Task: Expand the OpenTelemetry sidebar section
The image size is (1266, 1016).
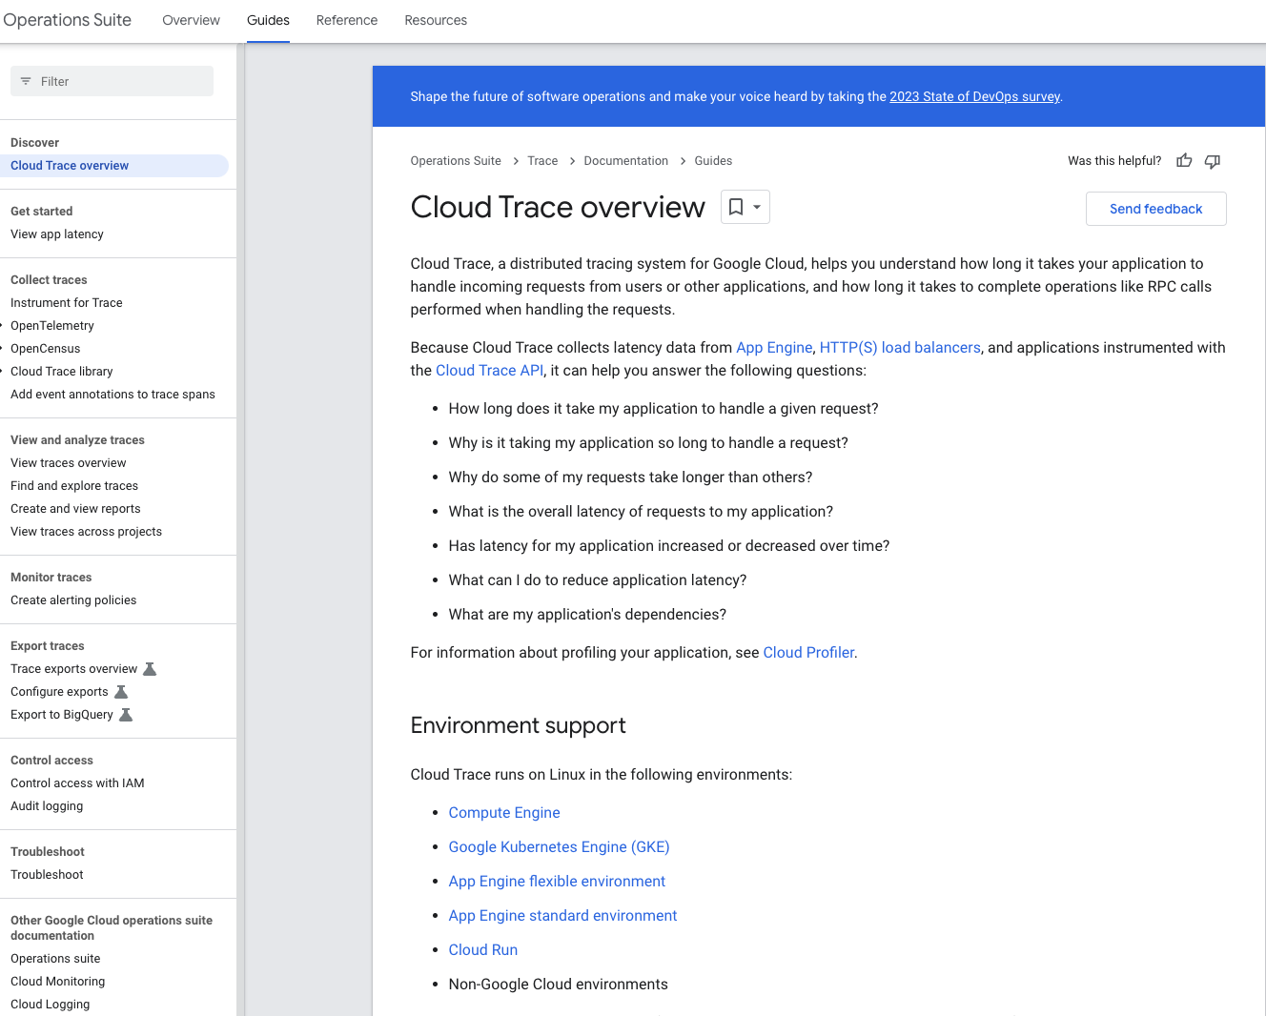Action: [x=3, y=326]
